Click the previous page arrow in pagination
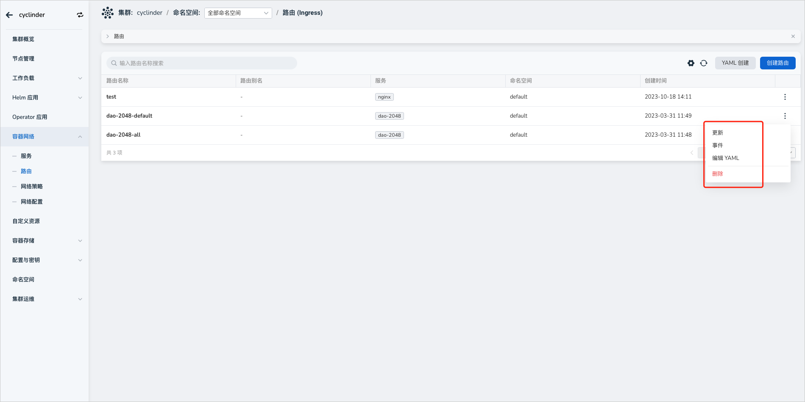The height and width of the screenshot is (402, 805). click(x=692, y=153)
